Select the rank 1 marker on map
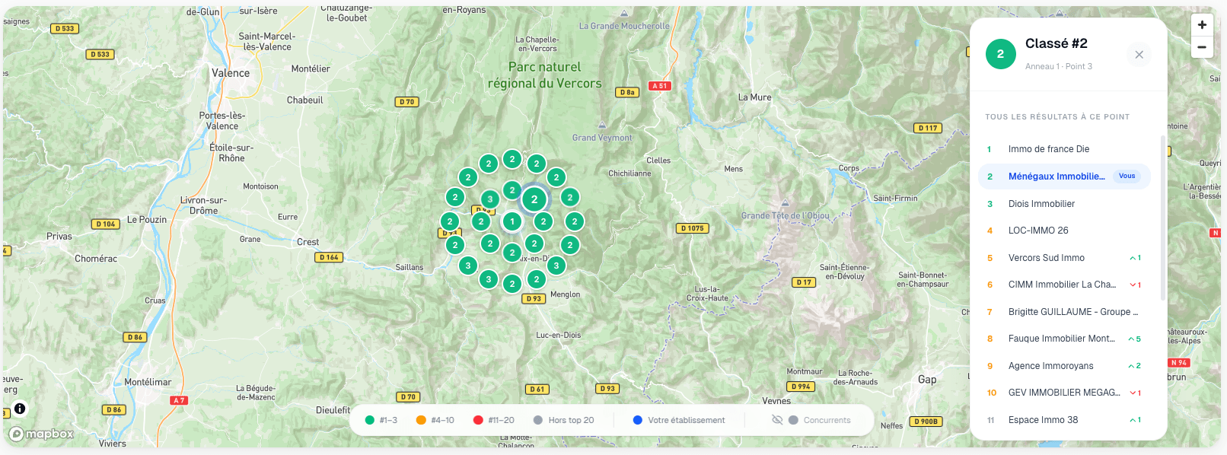The height and width of the screenshot is (455, 1227). point(512,222)
